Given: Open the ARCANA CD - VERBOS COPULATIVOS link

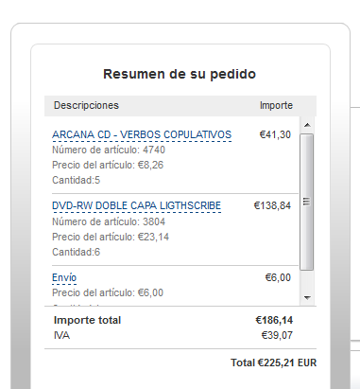Looking at the screenshot, I should [142, 134].
